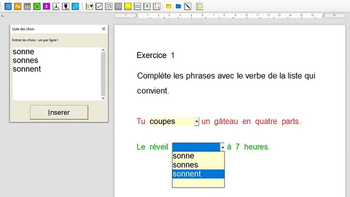Click the yellow dotted field icon
This screenshot has height=197, width=350.
pos(128,7)
